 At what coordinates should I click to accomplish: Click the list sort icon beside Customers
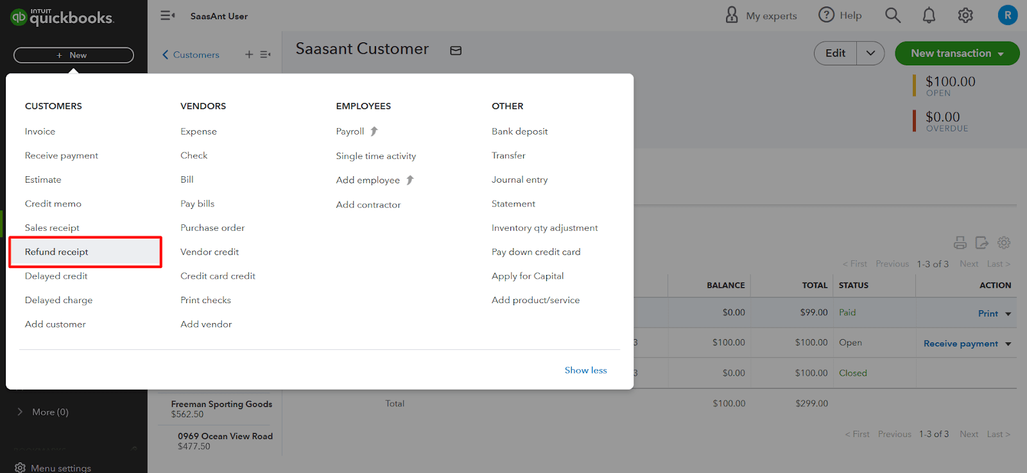click(265, 54)
